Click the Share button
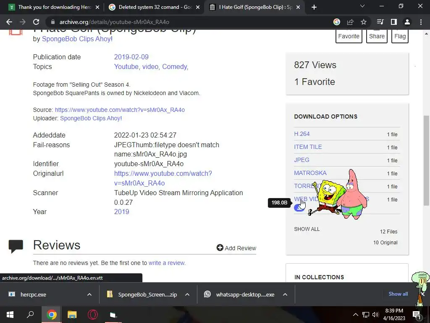 377,36
